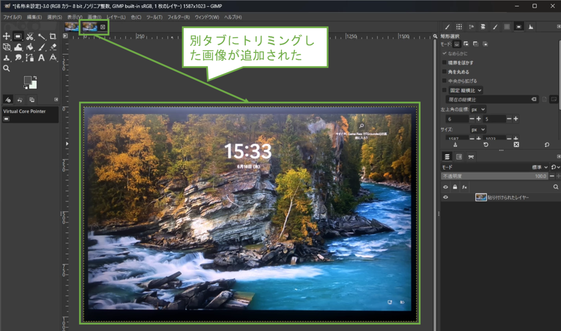The width and height of the screenshot is (561, 331).
Task: Save tool preset icon in tool options
Action: point(455,145)
